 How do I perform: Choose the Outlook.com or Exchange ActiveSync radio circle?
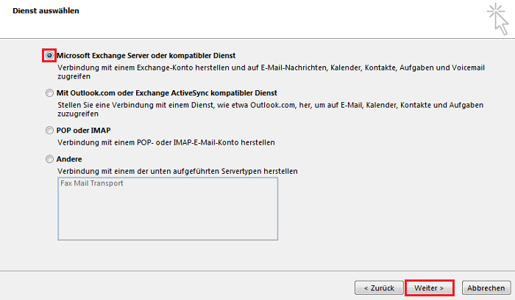pos(49,93)
